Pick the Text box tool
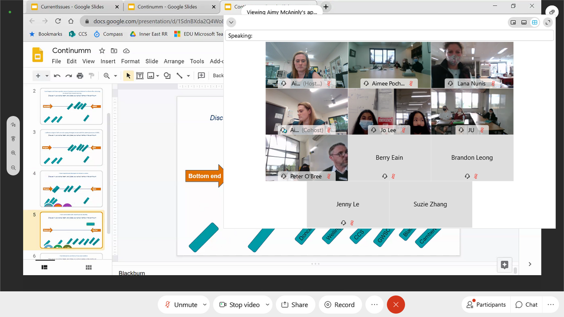This screenshot has height=317, width=564. [x=140, y=76]
